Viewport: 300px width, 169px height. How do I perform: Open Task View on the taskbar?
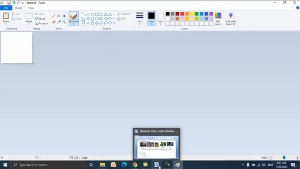coord(91,165)
